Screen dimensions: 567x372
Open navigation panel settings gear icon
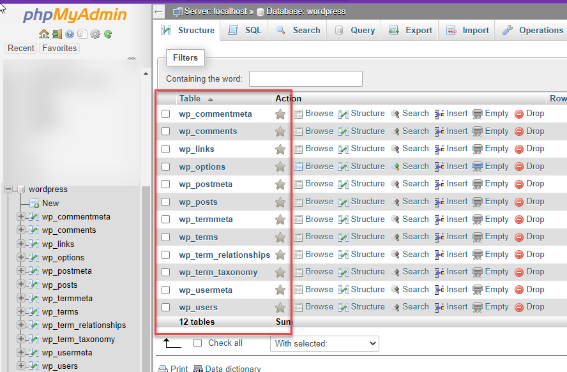coord(95,34)
